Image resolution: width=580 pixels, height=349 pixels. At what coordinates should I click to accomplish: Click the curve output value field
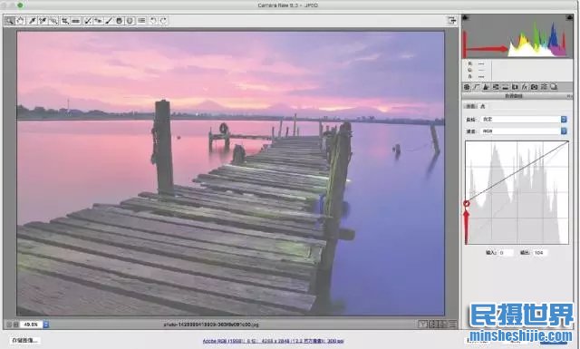pyautogui.click(x=540, y=253)
